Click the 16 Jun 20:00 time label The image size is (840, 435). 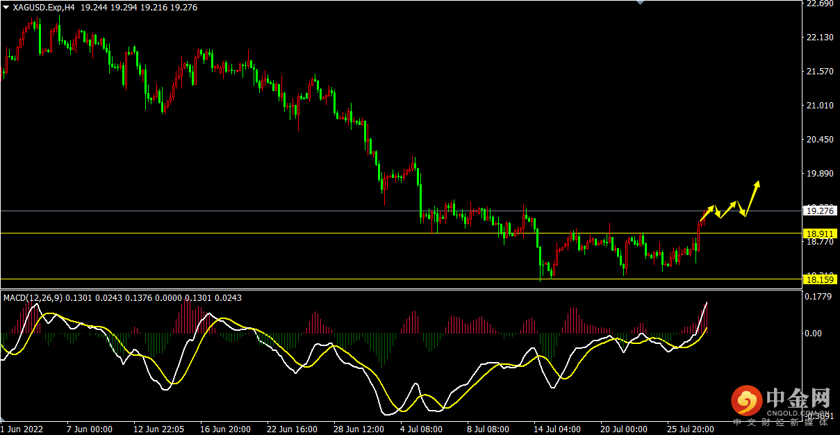tap(225, 429)
